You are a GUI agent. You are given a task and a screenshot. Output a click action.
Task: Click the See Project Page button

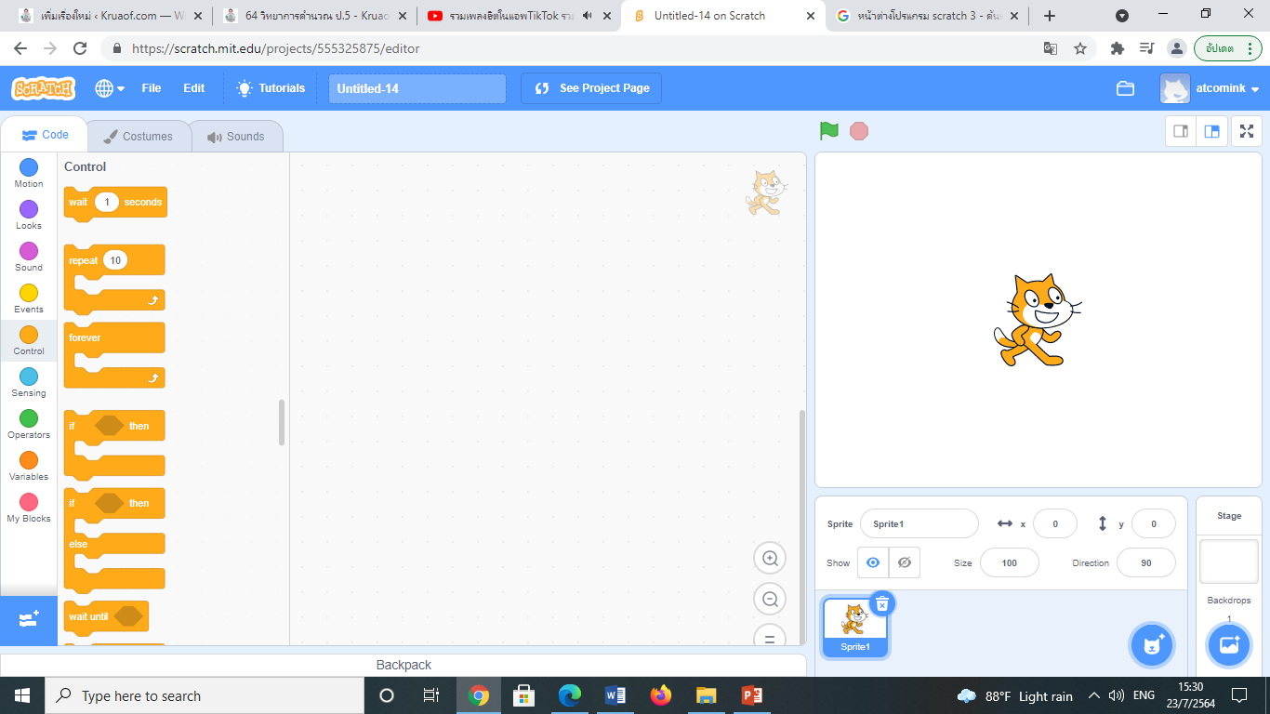pos(591,88)
